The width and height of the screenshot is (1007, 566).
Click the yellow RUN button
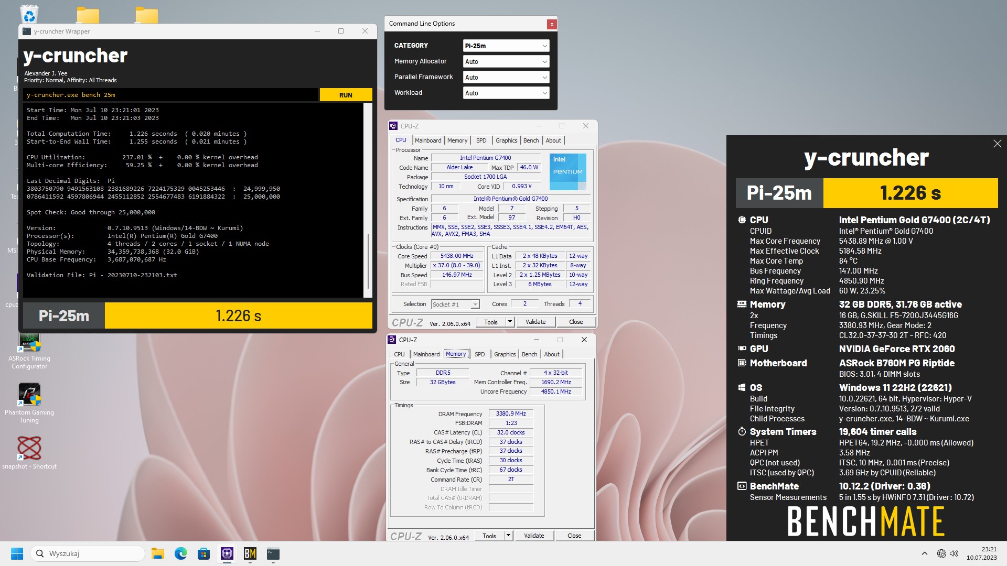[346, 95]
